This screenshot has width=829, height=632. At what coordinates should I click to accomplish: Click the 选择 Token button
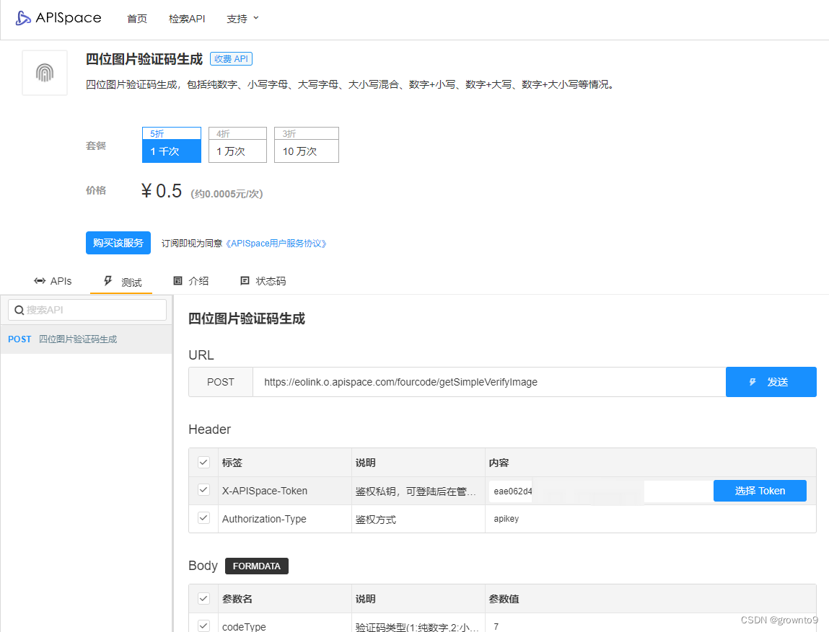click(x=760, y=491)
